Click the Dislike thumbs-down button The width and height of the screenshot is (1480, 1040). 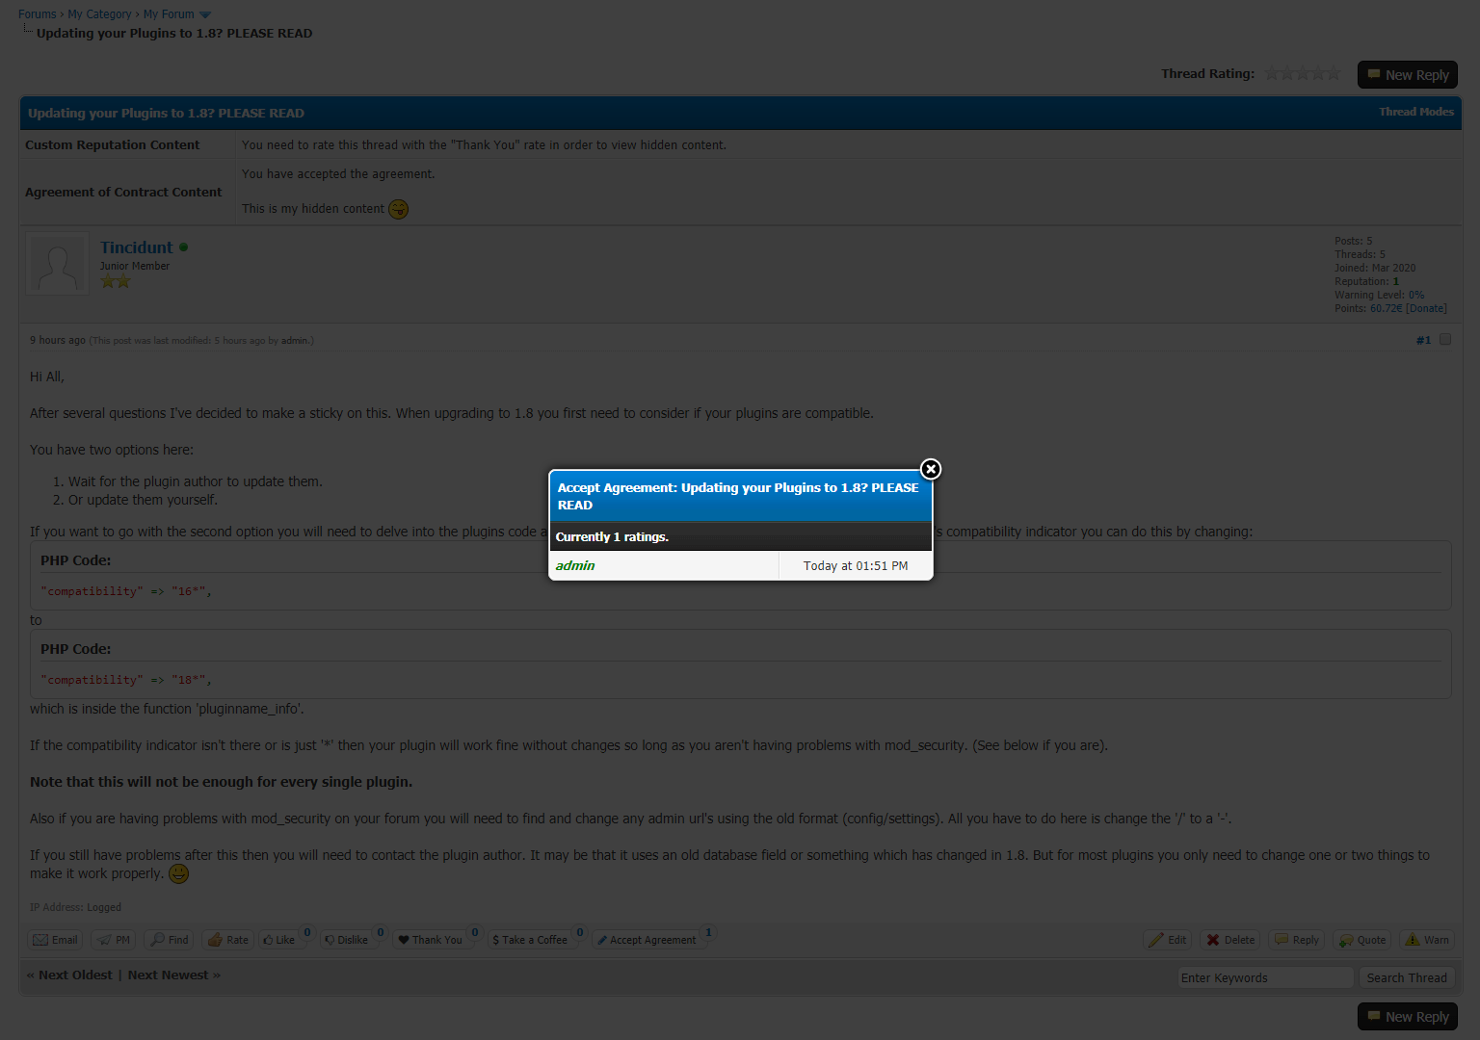[346, 940]
